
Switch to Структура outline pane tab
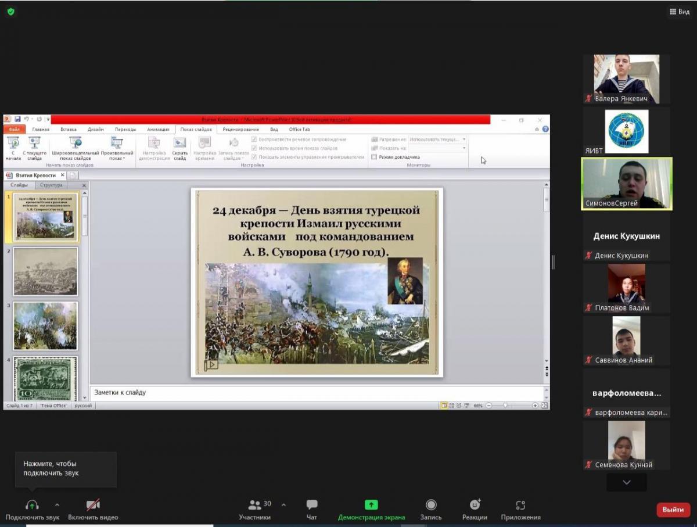click(x=52, y=185)
